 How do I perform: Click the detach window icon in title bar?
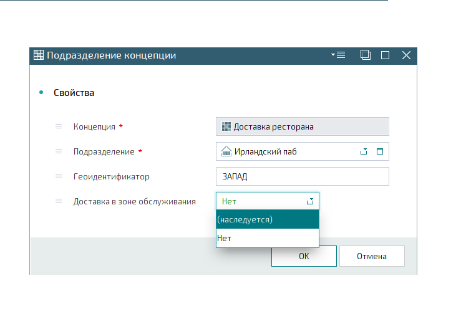366,55
